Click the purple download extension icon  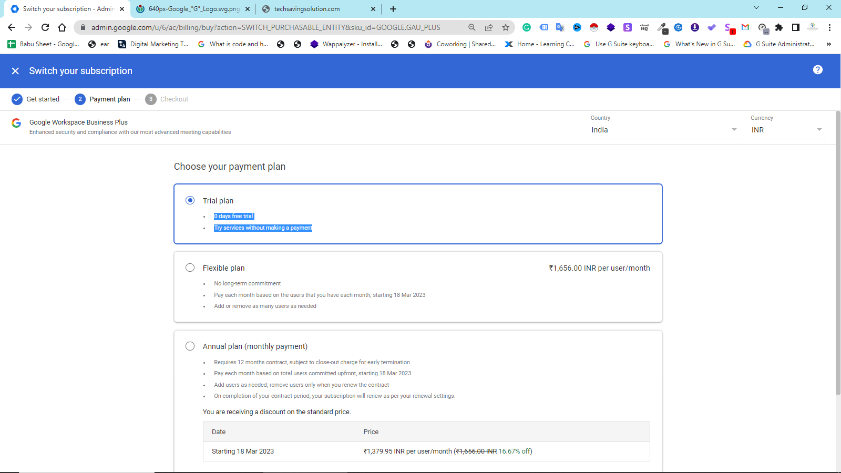click(695, 27)
